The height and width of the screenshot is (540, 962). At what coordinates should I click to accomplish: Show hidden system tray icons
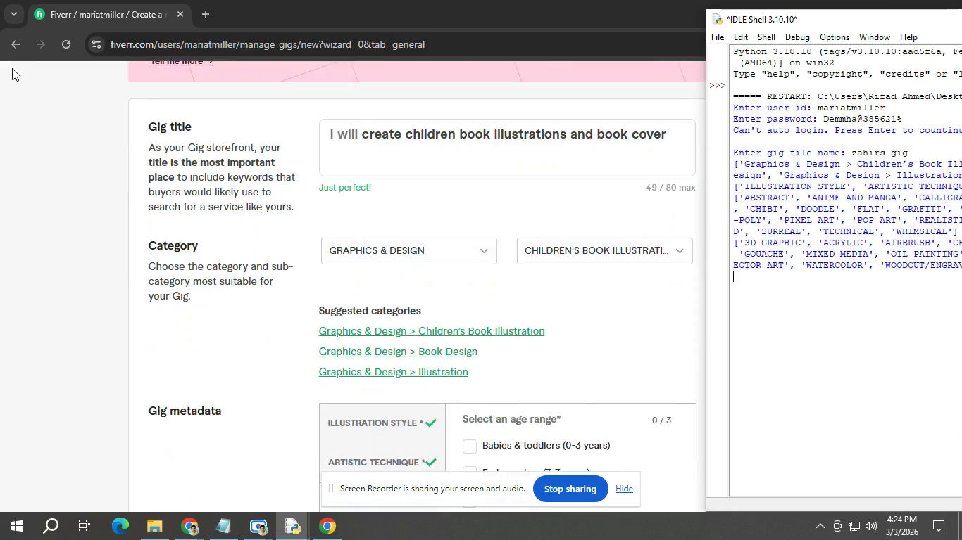point(820,526)
